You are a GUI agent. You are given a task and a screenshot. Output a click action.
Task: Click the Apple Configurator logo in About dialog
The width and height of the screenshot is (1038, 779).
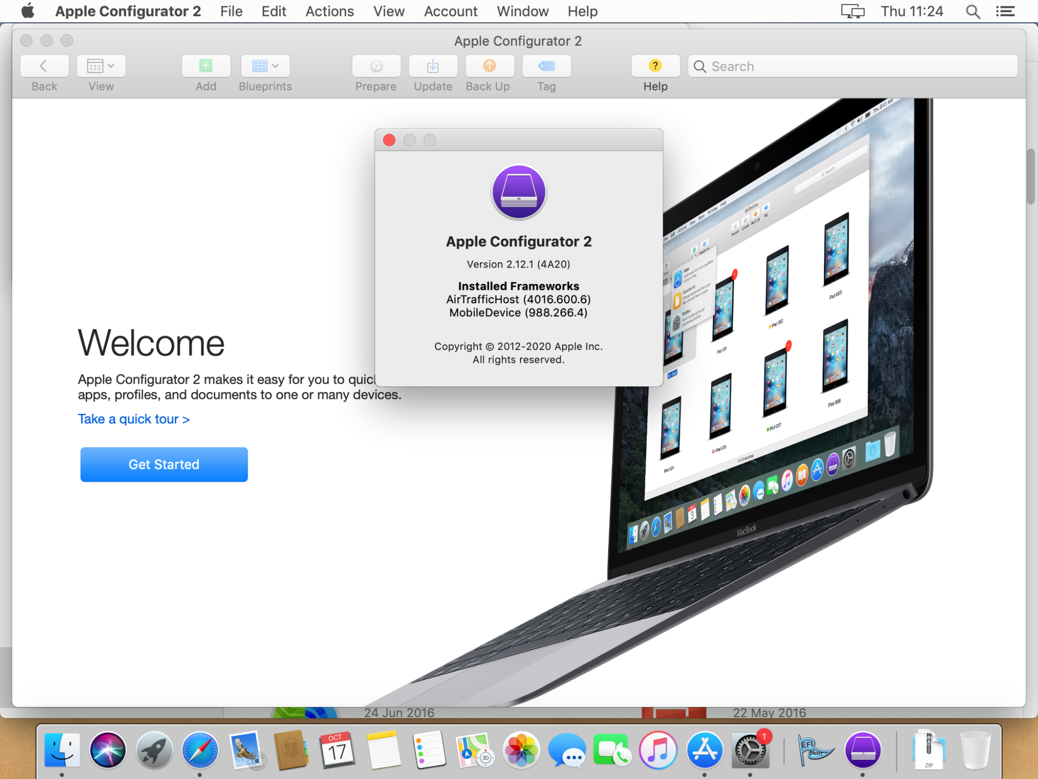pyautogui.click(x=518, y=192)
